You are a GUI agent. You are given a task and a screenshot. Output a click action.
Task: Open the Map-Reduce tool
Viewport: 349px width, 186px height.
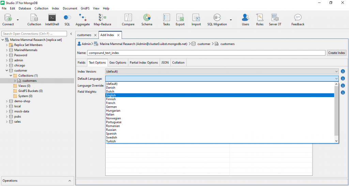(x=102, y=20)
